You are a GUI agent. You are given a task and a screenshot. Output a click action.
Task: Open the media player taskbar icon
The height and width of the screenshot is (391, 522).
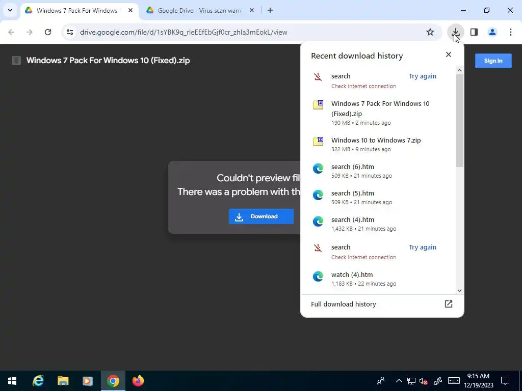[x=88, y=381]
